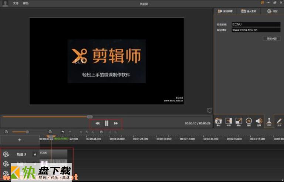Click the 00:00:44.000 mark on the ruler
The image size is (287, 182).
coord(94,139)
